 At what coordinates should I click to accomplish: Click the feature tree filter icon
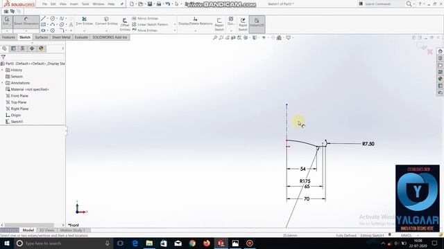(3, 57)
